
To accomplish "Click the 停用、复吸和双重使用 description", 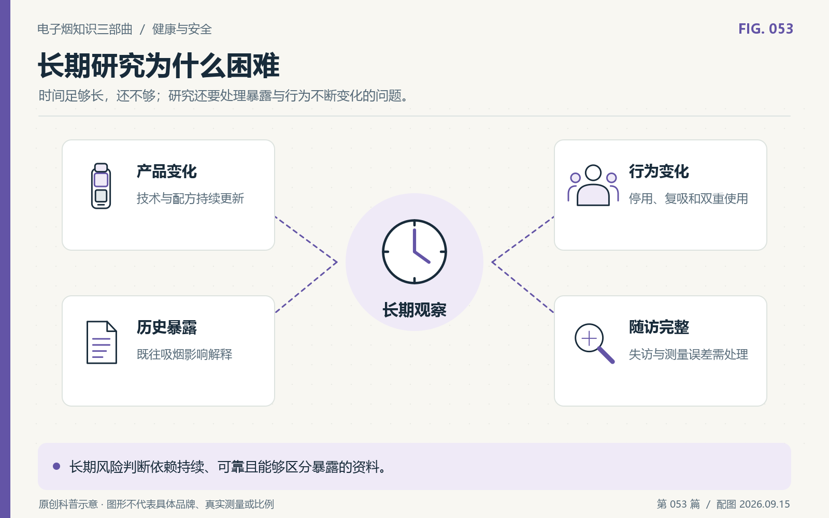I will (689, 198).
